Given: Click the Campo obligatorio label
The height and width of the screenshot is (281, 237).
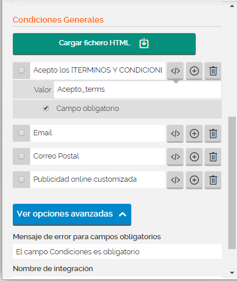Looking at the screenshot, I should click(88, 109).
